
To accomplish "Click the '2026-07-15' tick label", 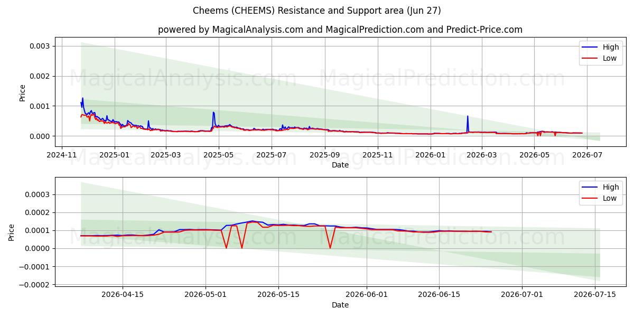I will pyautogui.click(x=595, y=295).
